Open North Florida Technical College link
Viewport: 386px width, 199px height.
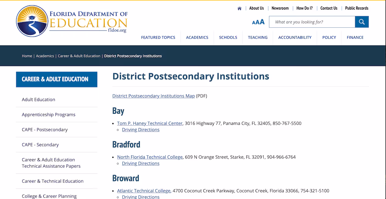click(x=150, y=157)
